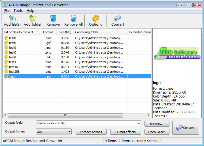Click the Encoder options button
This screenshot has width=204, height=146.
91,132
